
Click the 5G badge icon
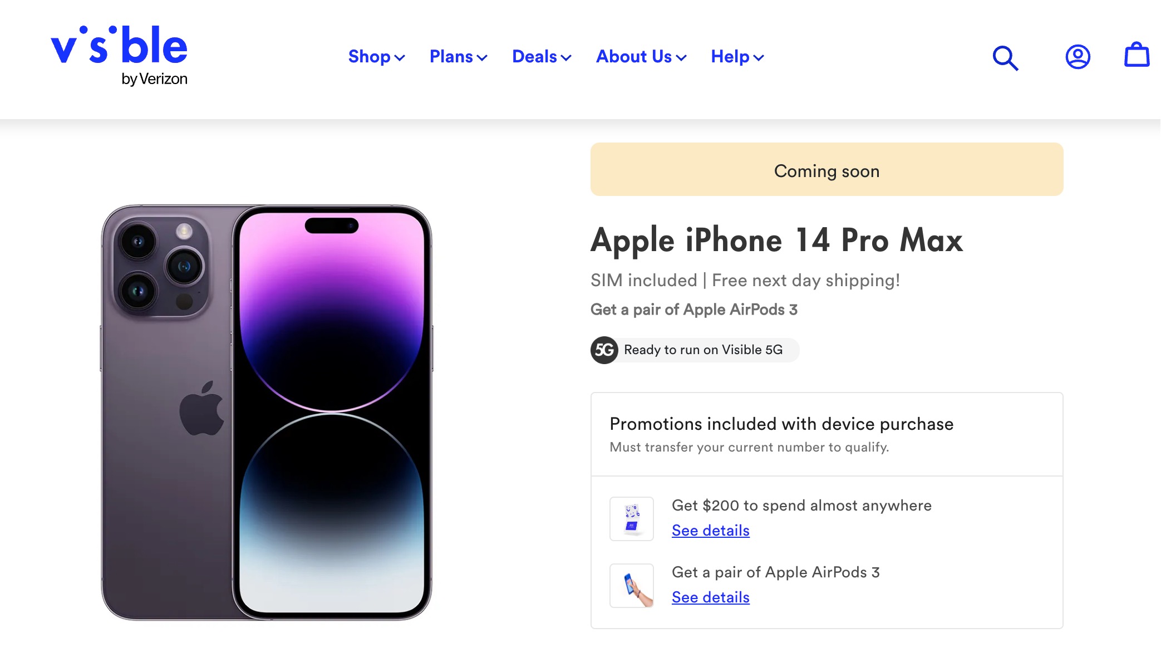pos(604,350)
